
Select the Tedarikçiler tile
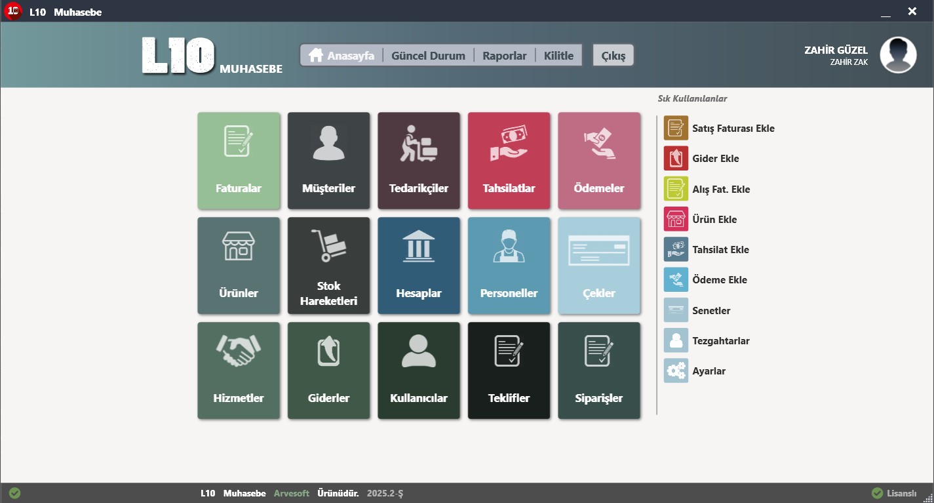(419, 161)
